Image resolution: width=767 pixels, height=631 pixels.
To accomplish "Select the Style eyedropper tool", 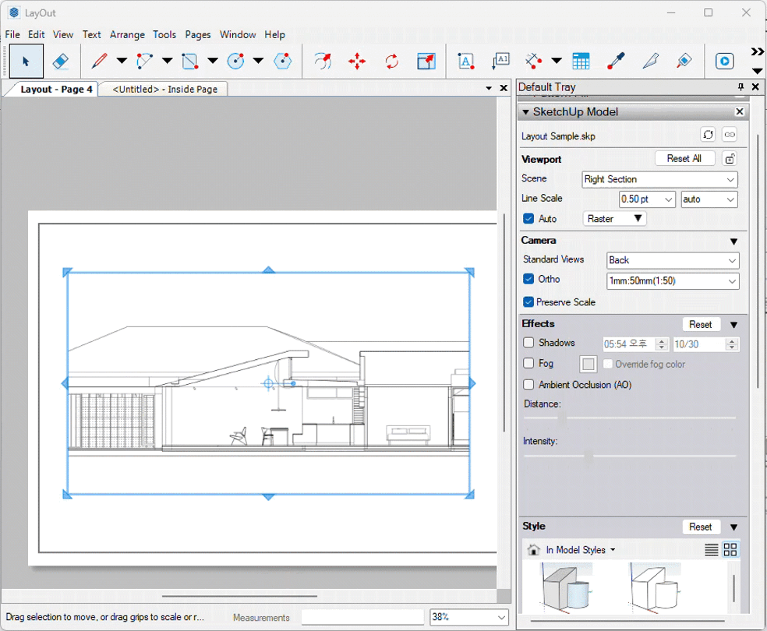I will point(616,61).
